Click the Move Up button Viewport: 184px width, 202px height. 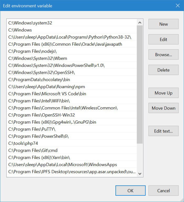(163, 93)
